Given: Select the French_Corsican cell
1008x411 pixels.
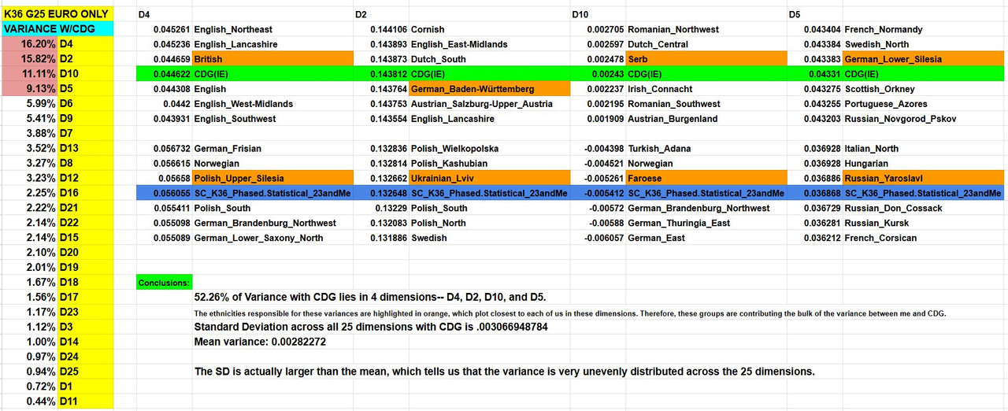Looking at the screenshot, I should click(x=925, y=238).
